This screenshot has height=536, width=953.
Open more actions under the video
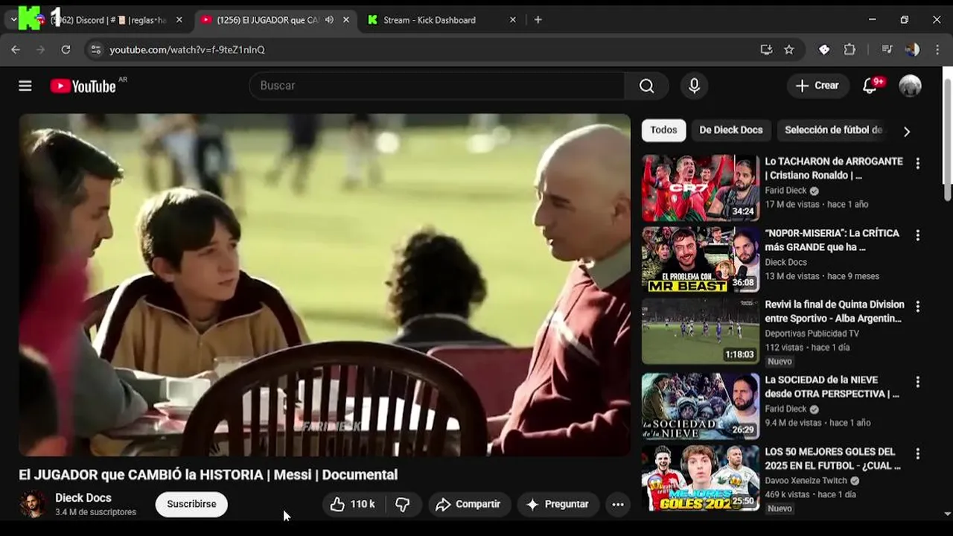tap(617, 504)
